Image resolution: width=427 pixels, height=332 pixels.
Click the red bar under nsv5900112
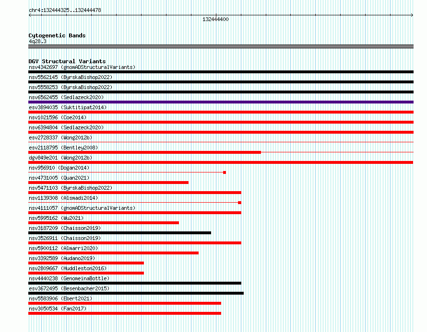(x=113, y=253)
